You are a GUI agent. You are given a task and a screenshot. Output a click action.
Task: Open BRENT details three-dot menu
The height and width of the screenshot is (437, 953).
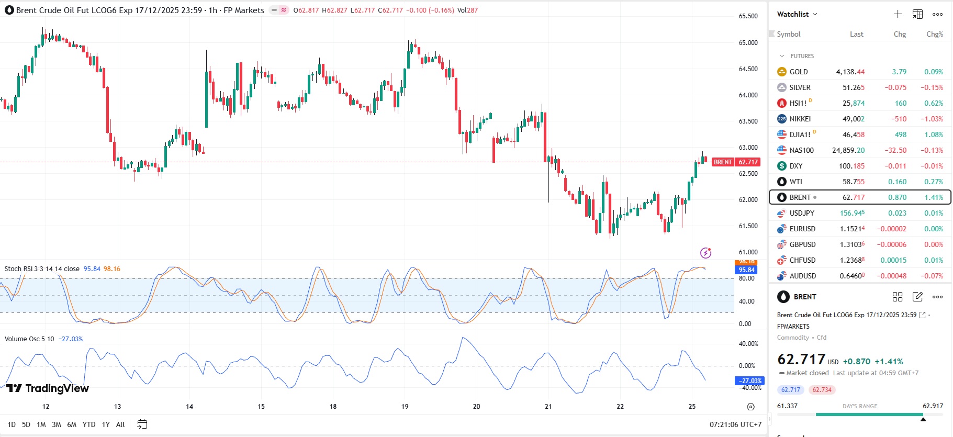(x=937, y=297)
